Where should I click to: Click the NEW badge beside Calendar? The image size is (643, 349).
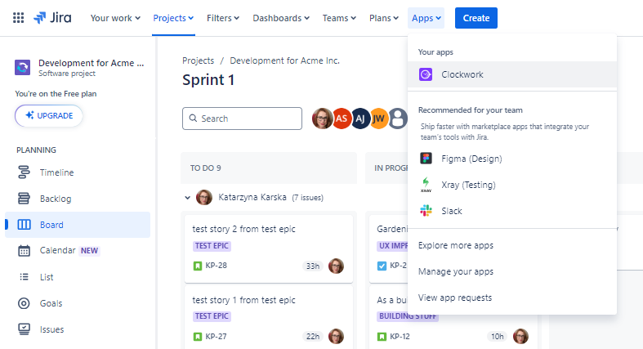(89, 251)
